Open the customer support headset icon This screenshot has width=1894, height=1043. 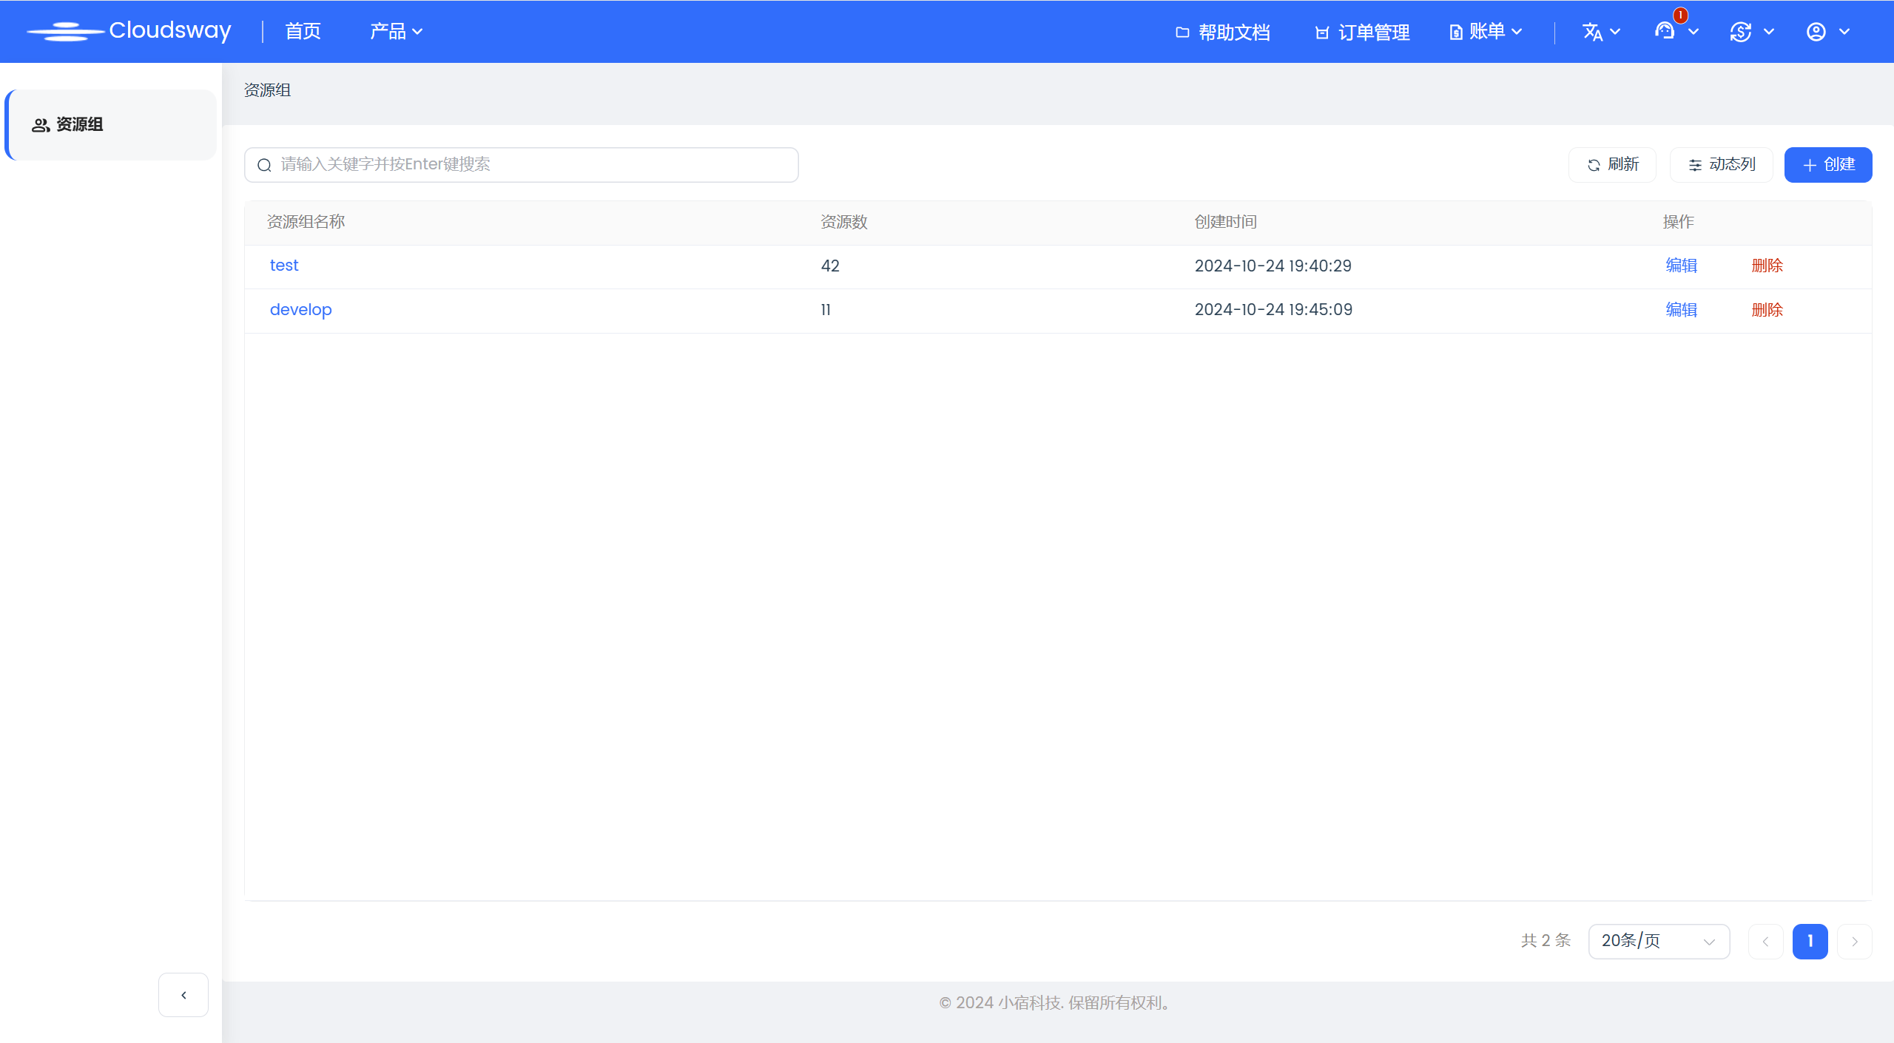coord(1665,32)
